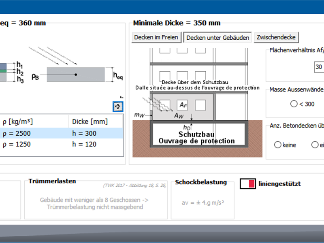
Task: Open the Decken unter Gebäuden tab
Action: pyautogui.click(x=217, y=37)
